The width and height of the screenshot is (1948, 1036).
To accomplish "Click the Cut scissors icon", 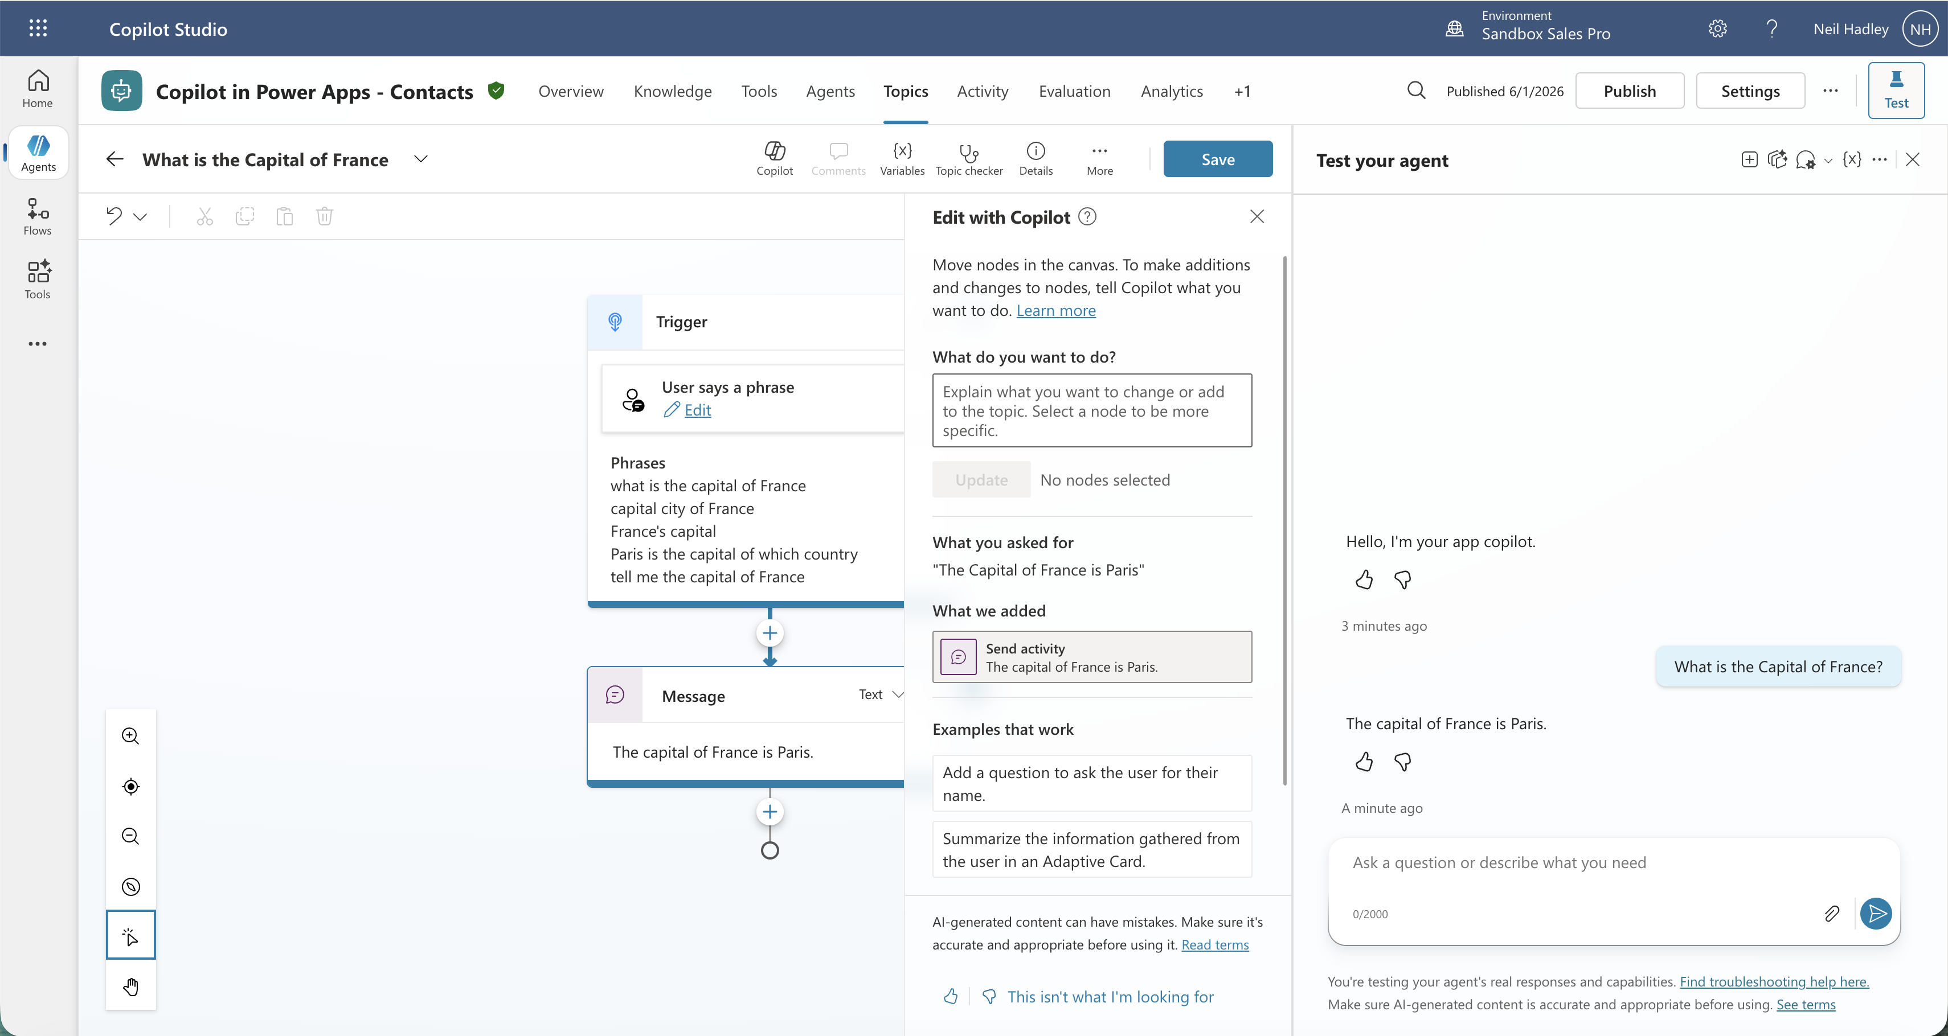I will pos(205,217).
